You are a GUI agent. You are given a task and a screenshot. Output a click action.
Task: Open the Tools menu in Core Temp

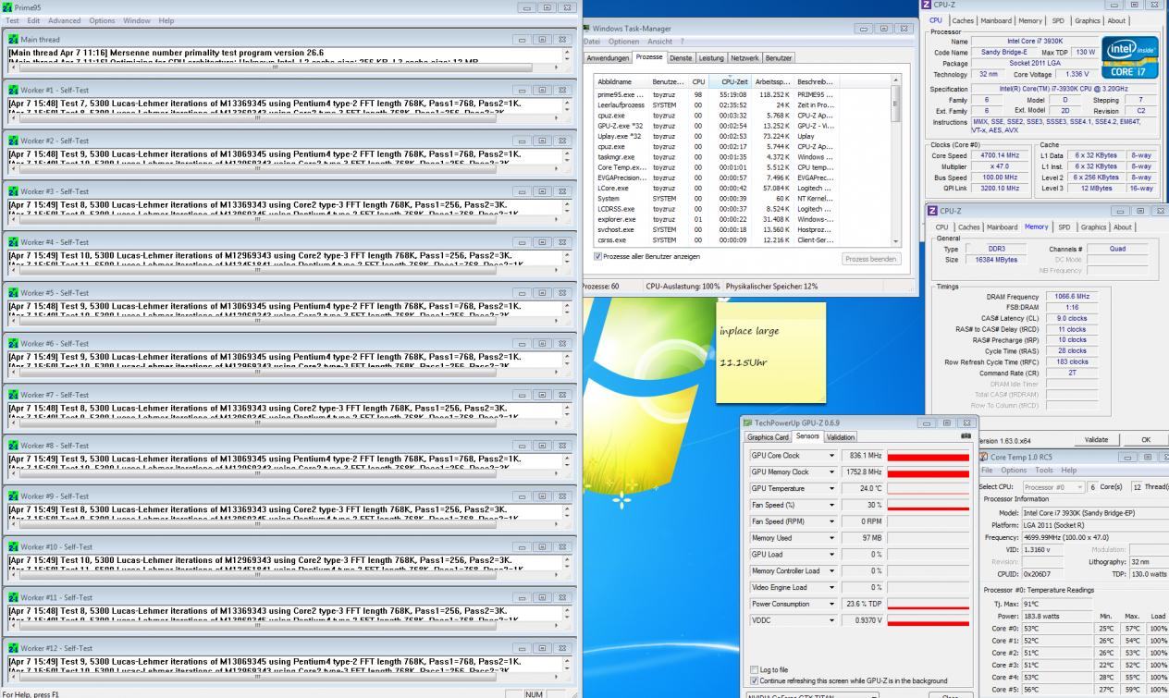[x=1045, y=470]
